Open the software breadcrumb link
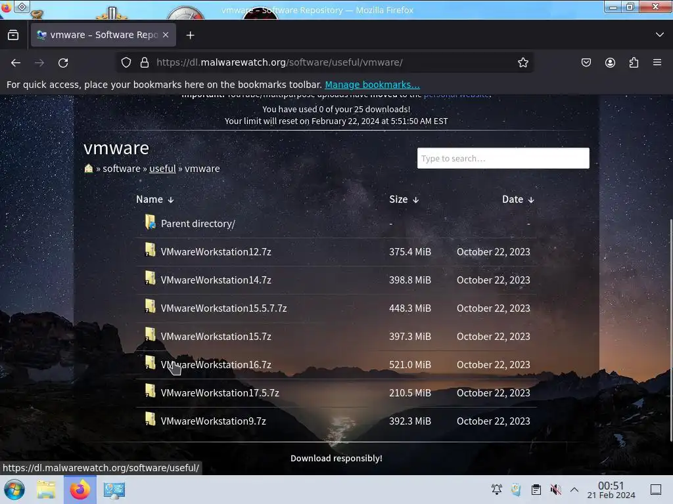The height and width of the screenshot is (504, 673). (122, 169)
